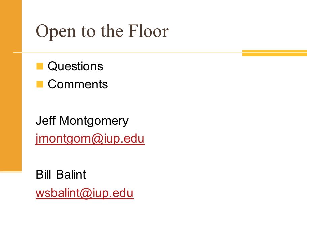Select the Questions bullet text
The height and width of the screenshot is (242, 323).
75,66
